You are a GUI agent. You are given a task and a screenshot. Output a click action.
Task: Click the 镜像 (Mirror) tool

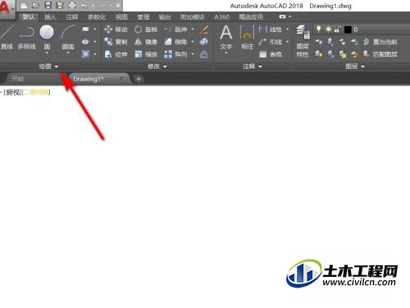pos(146,42)
